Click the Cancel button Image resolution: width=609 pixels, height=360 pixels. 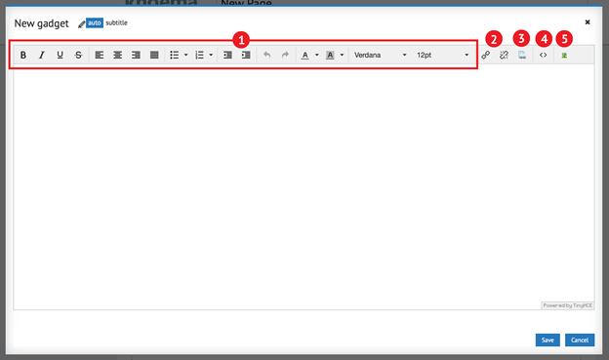(580, 340)
